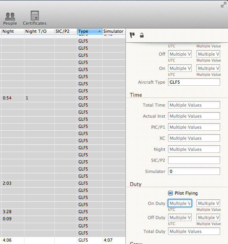This screenshot has height=244, width=228.
Task: Toggle the Pilot Flying checkbox
Action: 170,193
